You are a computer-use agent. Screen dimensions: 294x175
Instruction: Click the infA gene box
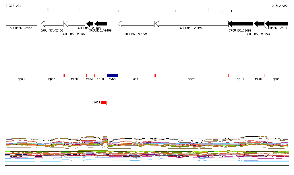(101, 76)
